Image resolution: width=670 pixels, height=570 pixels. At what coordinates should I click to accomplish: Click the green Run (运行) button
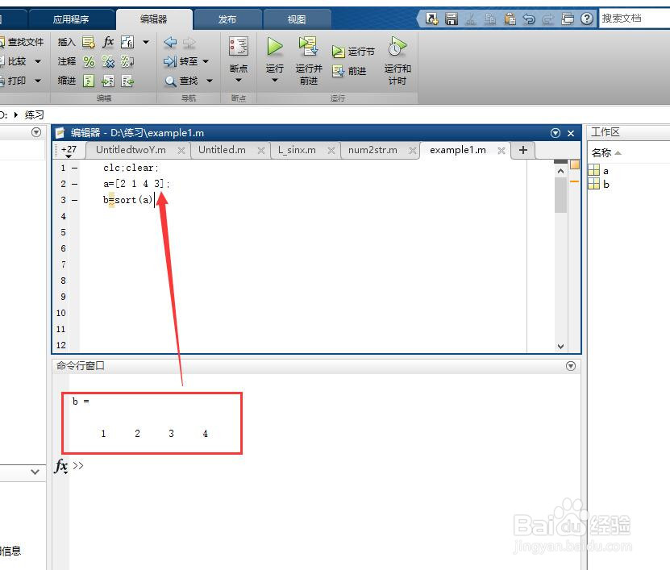pos(275,48)
